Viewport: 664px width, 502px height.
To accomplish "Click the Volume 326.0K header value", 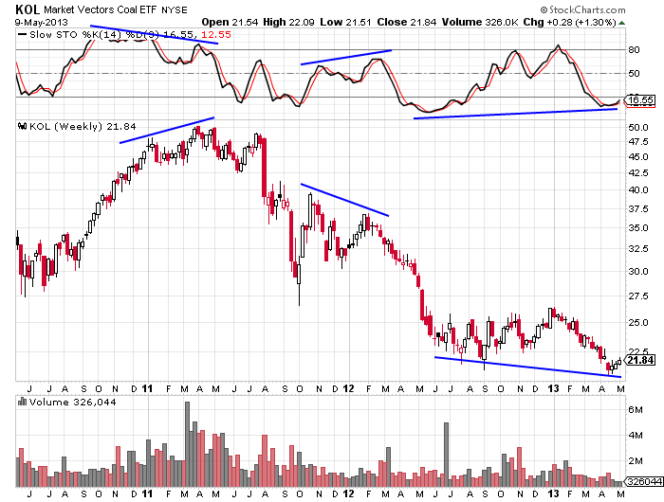I will (480, 22).
